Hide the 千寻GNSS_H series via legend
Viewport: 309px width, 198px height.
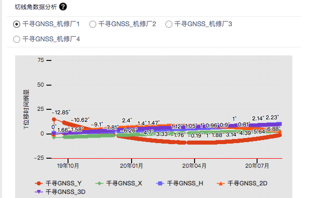click(x=179, y=183)
